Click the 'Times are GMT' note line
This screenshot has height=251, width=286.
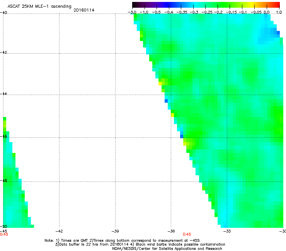tap(122, 241)
